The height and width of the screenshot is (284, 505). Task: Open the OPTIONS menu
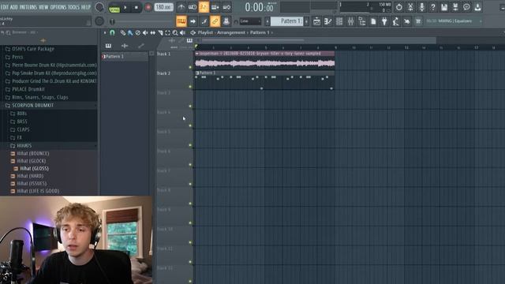tap(58, 7)
